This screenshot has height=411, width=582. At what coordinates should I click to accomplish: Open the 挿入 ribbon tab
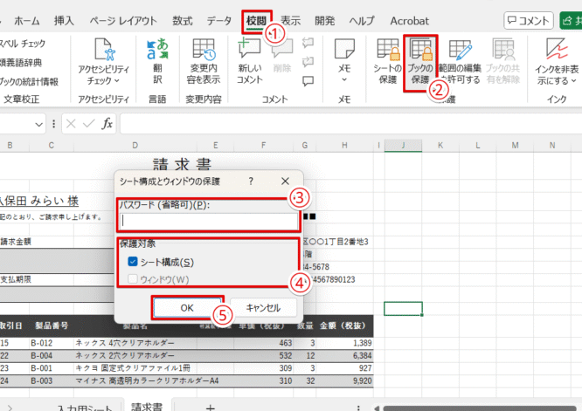coord(64,21)
